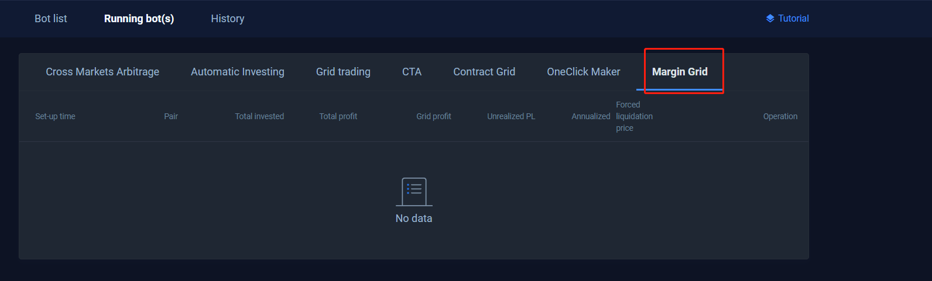Open the History tab

[x=228, y=19]
